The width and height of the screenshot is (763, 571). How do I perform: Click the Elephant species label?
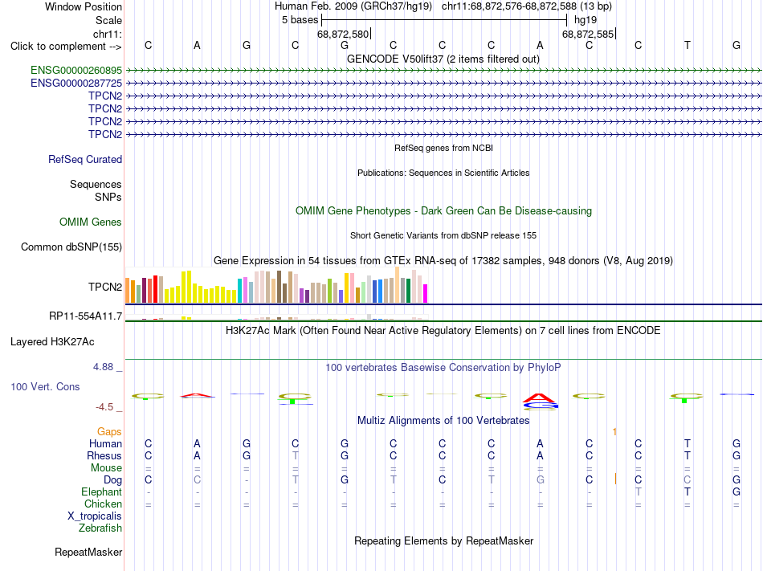[x=101, y=491]
